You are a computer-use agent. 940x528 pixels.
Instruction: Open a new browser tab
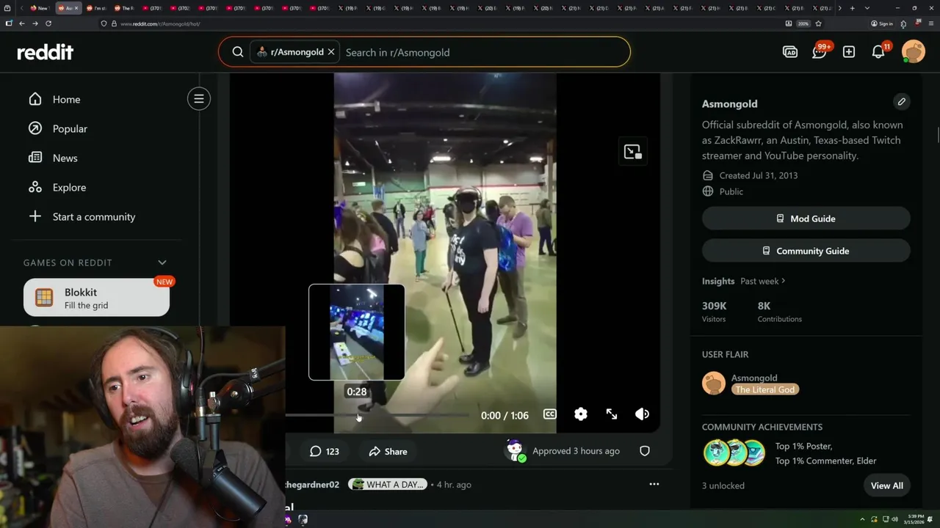click(852, 8)
